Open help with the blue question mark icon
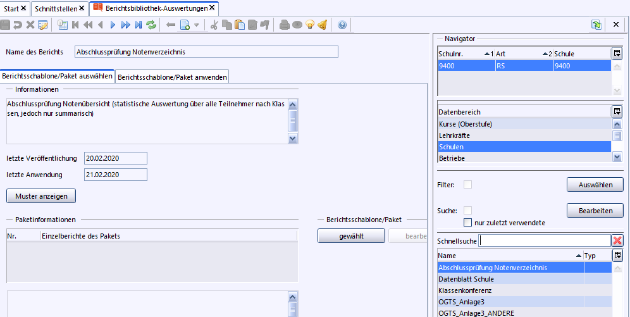 click(x=342, y=25)
